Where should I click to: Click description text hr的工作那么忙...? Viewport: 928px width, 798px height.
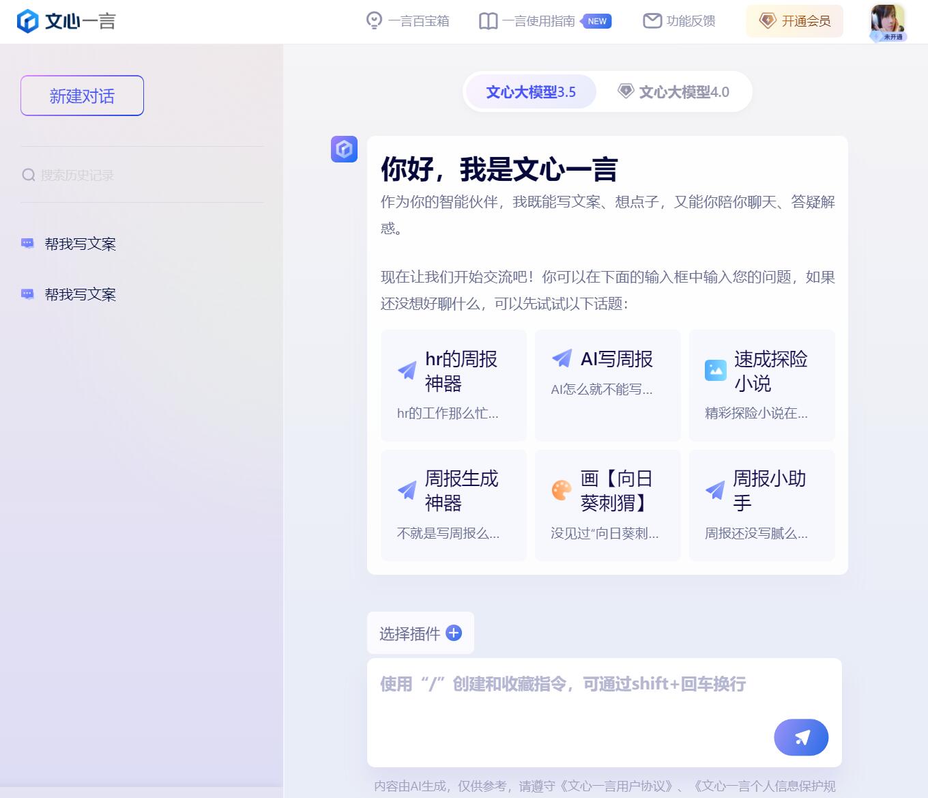448,413
